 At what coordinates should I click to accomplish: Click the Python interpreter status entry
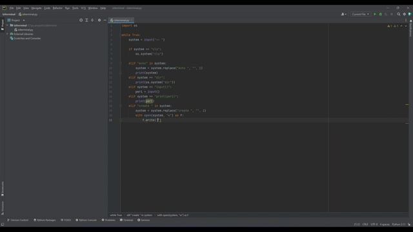[399, 225]
